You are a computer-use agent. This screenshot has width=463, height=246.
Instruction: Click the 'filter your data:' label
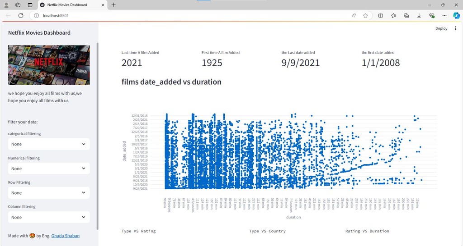pyautogui.click(x=23, y=122)
